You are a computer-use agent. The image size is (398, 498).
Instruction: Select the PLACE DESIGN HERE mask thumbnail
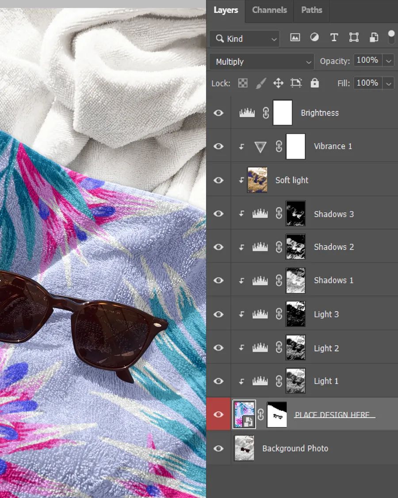pos(277,414)
